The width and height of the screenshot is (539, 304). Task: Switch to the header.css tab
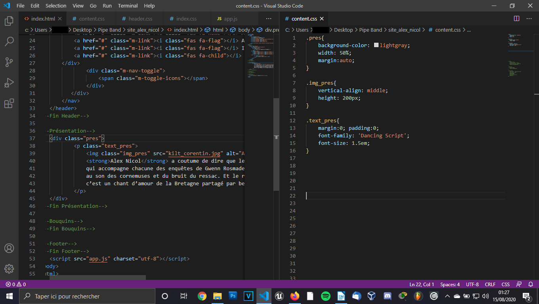[x=139, y=19]
